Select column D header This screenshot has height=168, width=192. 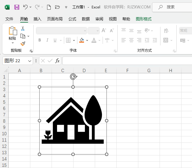[84, 71]
